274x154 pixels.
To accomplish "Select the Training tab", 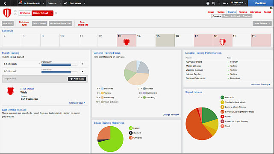I will [x=232, y=12].
